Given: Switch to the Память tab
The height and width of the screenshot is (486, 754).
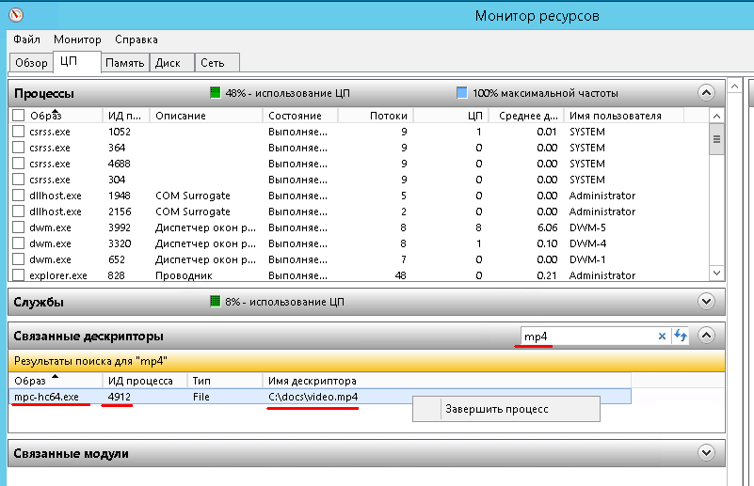Looking at the screenshot, I should [124, 63].
